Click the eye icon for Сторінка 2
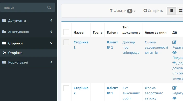 click(174, 98)
